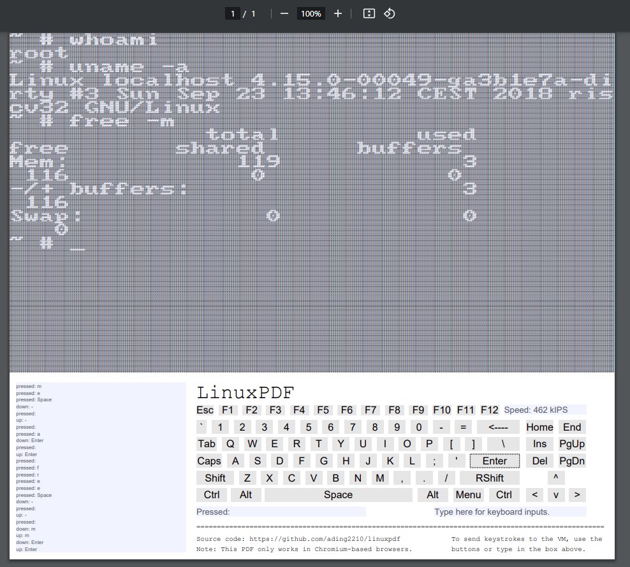Click the R key

297,443
